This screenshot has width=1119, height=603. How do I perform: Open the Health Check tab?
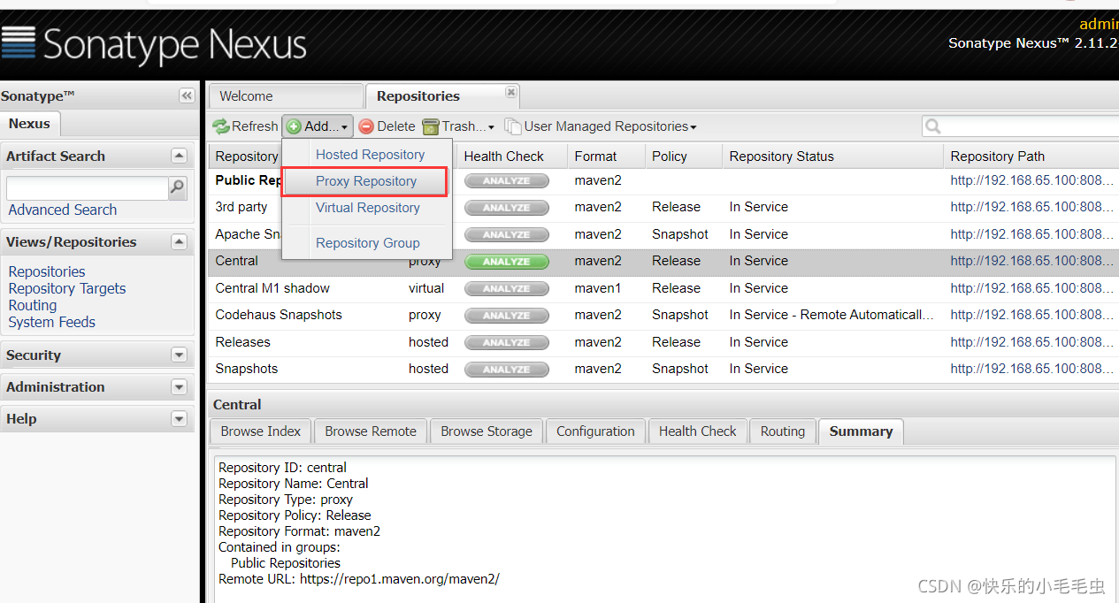(698, 431)
